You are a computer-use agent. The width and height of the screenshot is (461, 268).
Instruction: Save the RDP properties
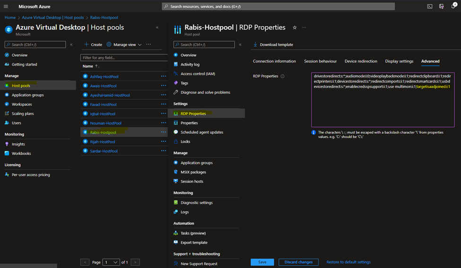coord(262,262)
